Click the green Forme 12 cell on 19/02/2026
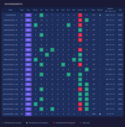125x127 pixels. click(x=80, y=30)
